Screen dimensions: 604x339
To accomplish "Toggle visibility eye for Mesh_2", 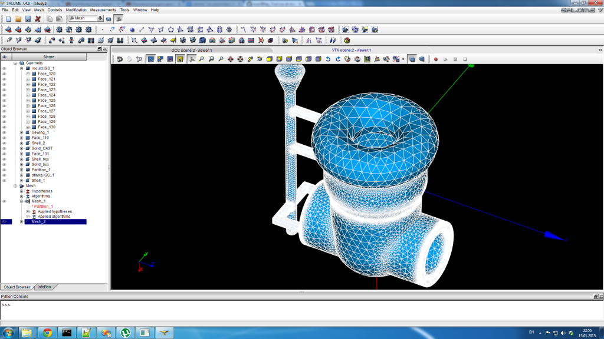I will point(4,222).
